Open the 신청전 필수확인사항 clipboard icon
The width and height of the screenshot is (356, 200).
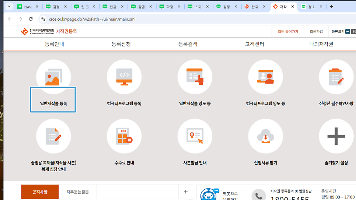coord(336,77)
